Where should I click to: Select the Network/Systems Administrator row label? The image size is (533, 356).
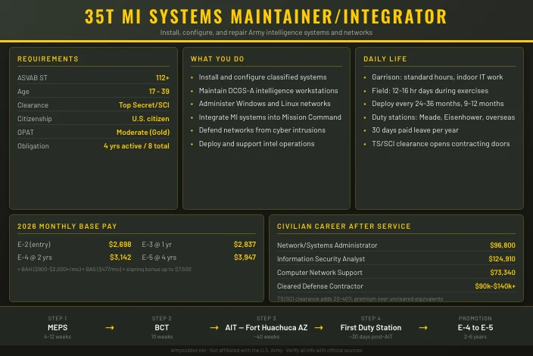pos(327,245)
